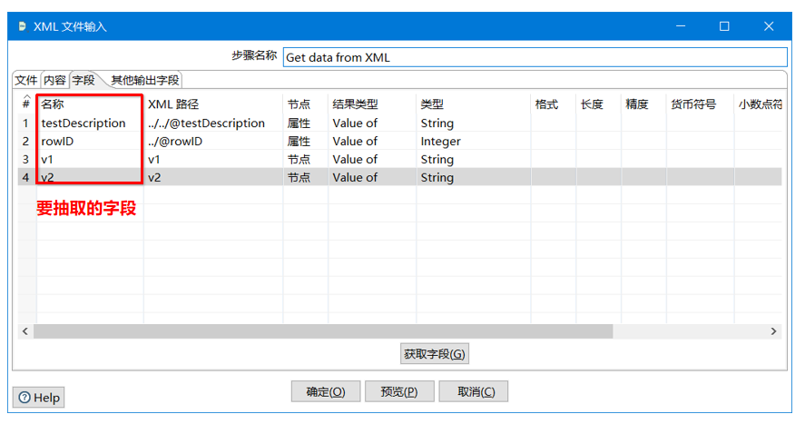Image resolution: width=805 pixels, height=424 pixels.
Task: Select row number 4
Action: 26,178
